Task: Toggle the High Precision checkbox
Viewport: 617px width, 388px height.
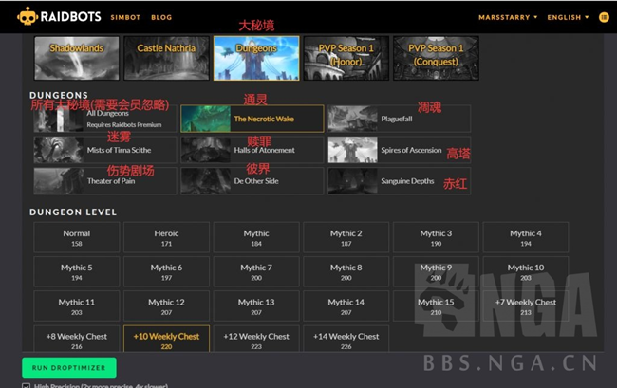Action: point(26,386)
